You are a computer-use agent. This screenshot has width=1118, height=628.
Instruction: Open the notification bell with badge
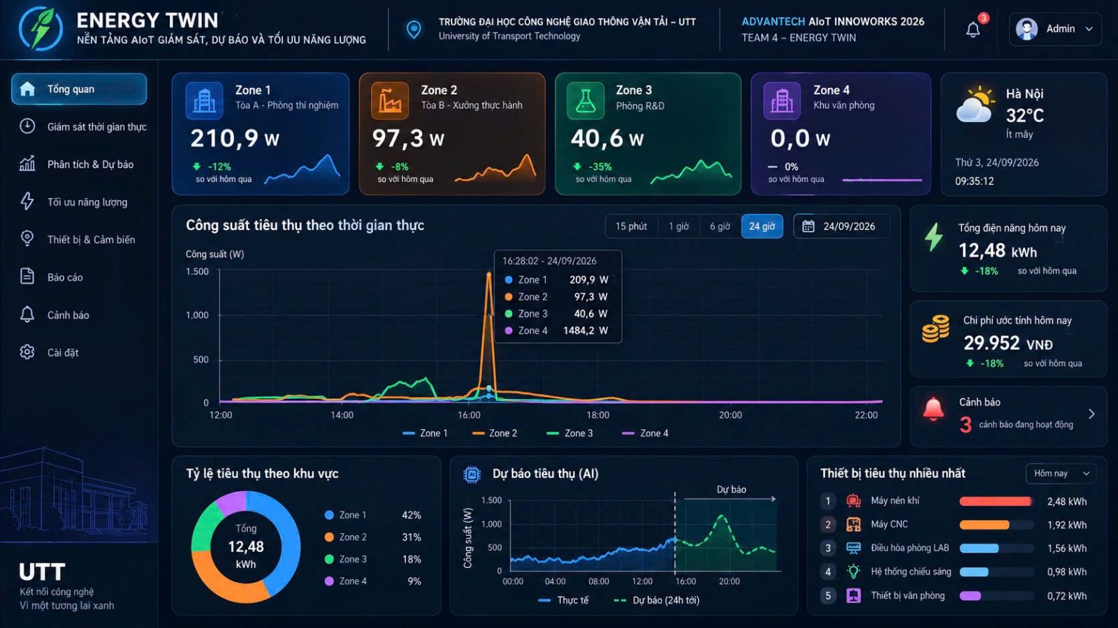974,28
